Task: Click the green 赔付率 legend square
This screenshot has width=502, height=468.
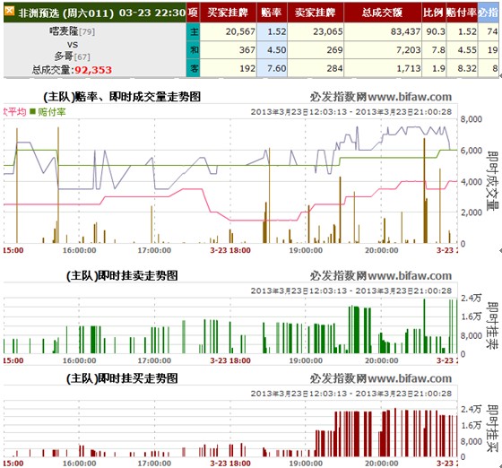Action: coord(32,111)
